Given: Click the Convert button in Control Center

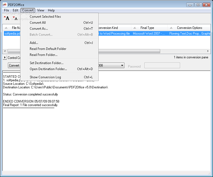Looking at the screenshot, I should 14,65.
